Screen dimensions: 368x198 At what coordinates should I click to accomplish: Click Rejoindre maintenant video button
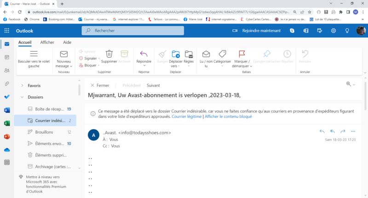point(256,30)
